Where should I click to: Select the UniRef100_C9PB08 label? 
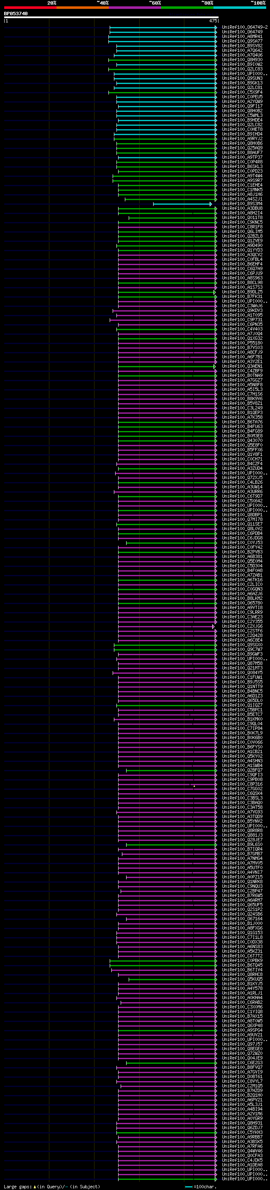click(242, 779)
